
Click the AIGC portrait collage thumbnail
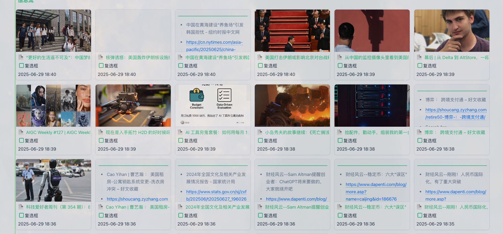point(54,106)
